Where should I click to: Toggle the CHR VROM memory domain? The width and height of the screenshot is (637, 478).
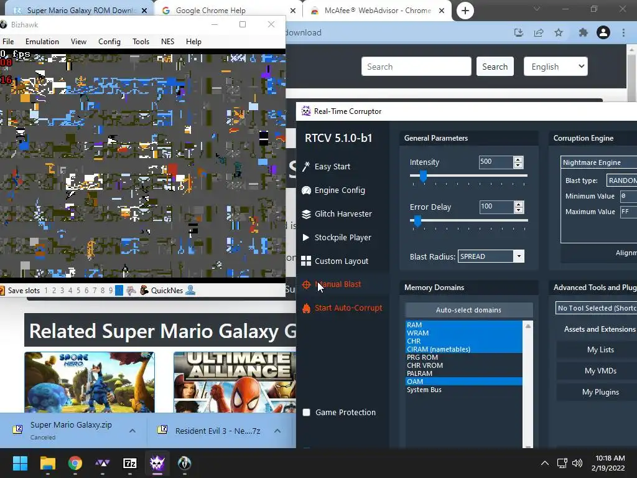pos(463,365)
